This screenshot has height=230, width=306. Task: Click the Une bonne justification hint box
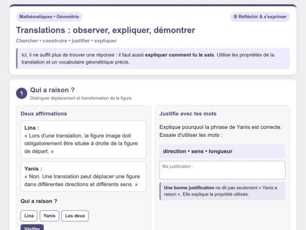click(x=222, y=191)
